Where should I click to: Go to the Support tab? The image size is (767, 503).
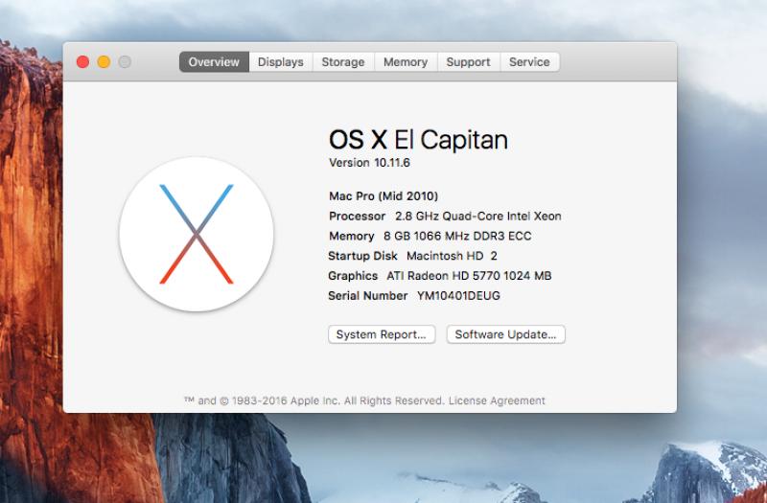click(x=468, y=62)
